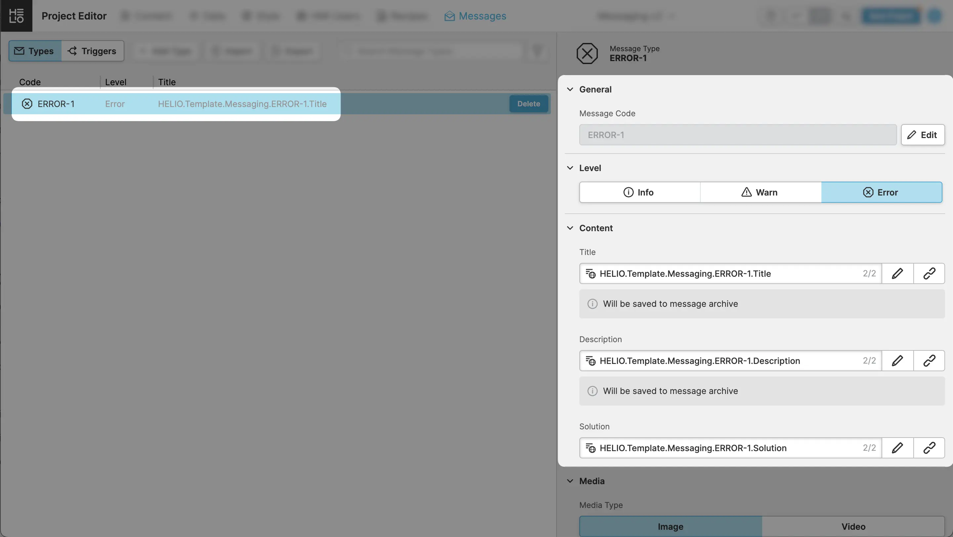Switch to the Triggers tab
Viewport: 953px width, 537px height.
pos(92,51)
